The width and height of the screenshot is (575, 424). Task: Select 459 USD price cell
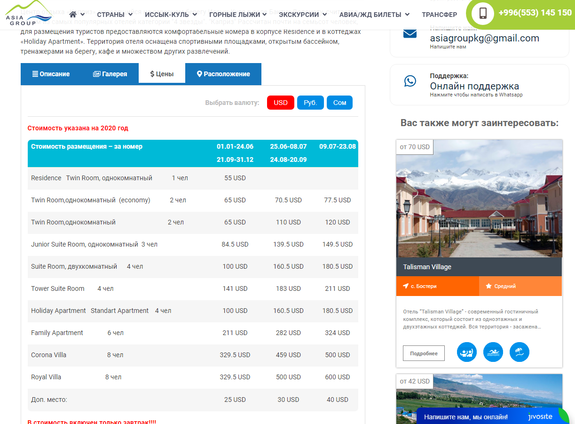pos(288,355)
